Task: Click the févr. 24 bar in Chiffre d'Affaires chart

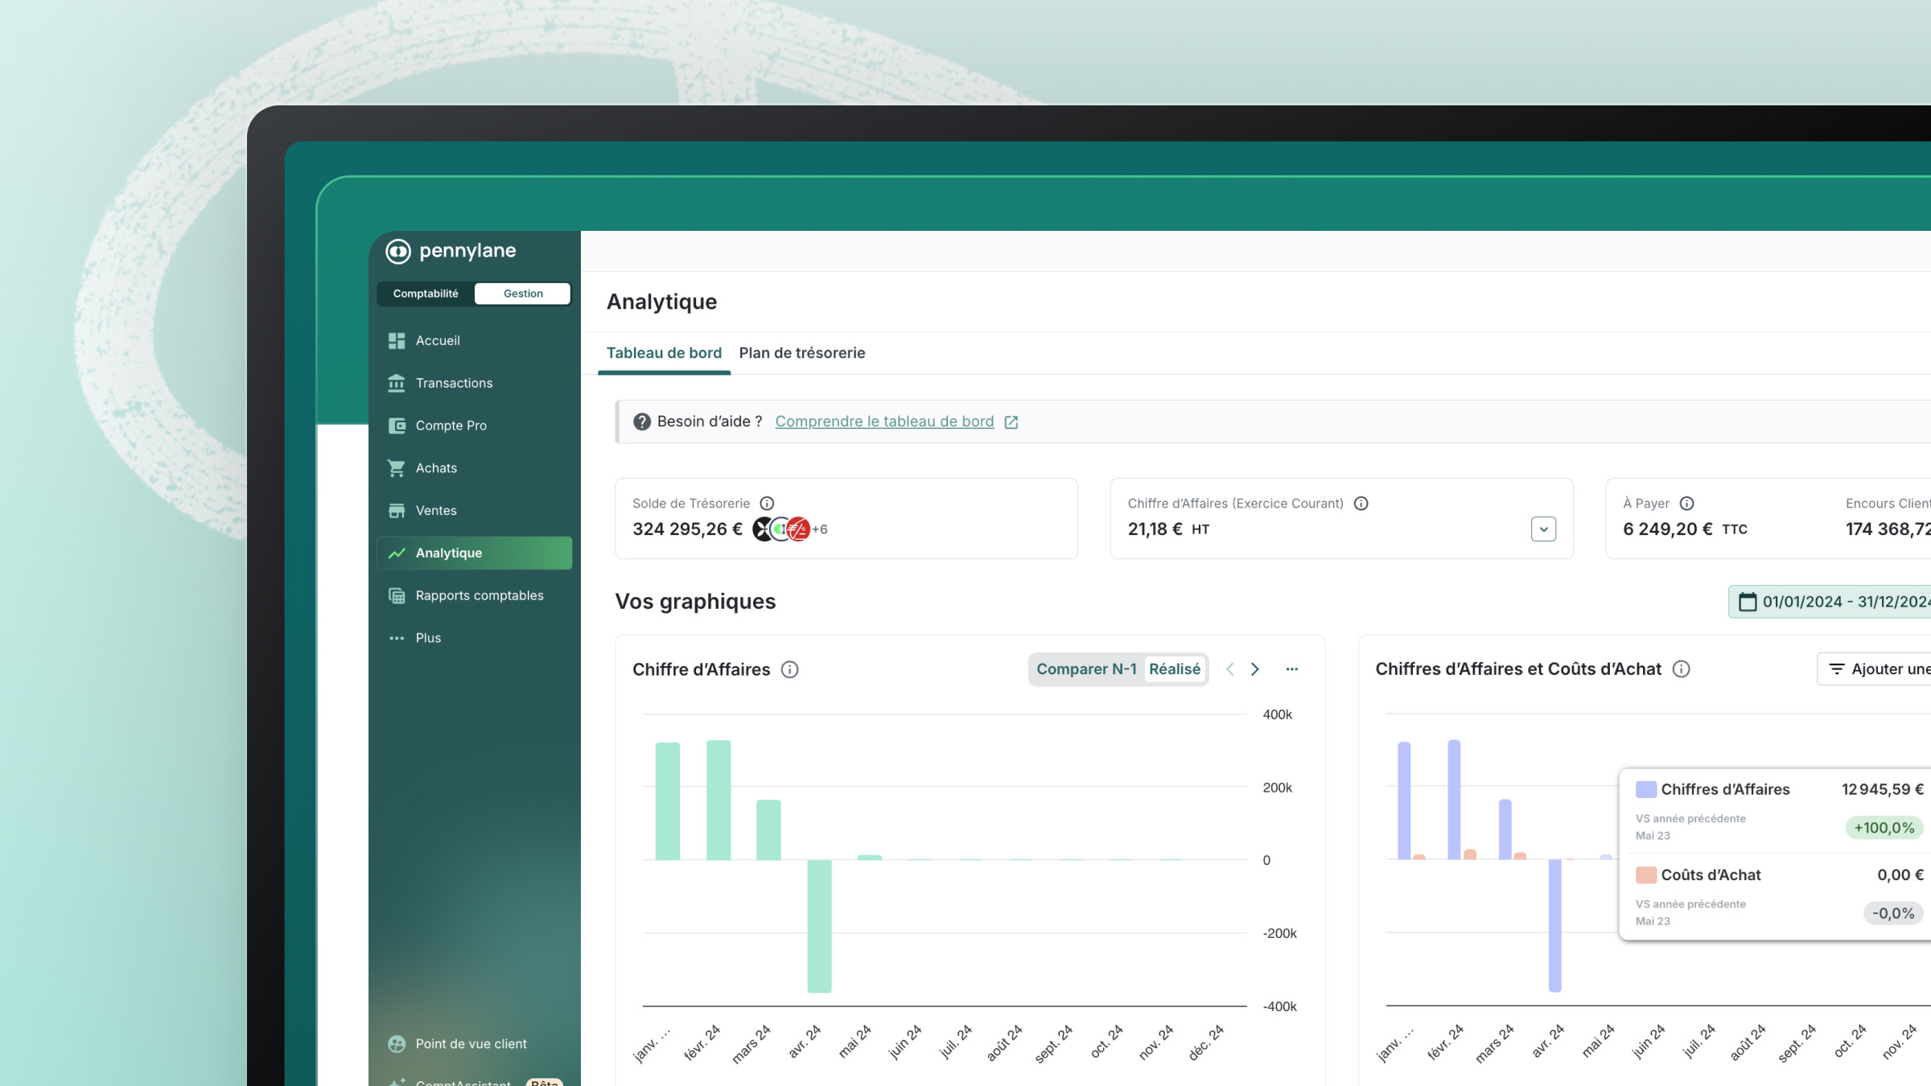Action: 718,800
